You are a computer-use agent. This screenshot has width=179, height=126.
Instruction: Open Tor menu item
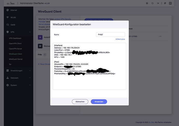tap(10, 65)
